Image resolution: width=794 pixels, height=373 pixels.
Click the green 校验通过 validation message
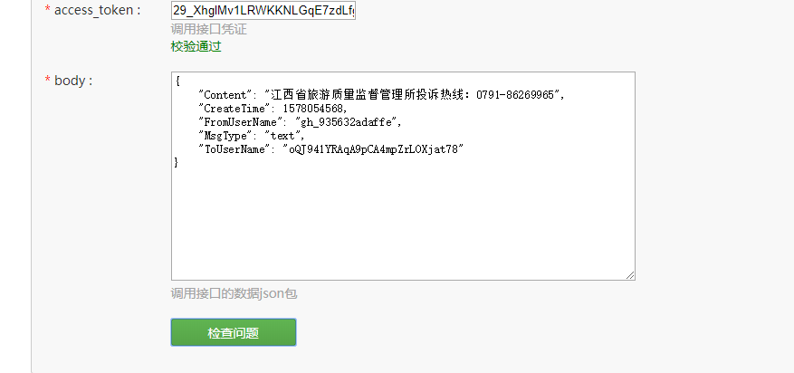pos(196,47)
